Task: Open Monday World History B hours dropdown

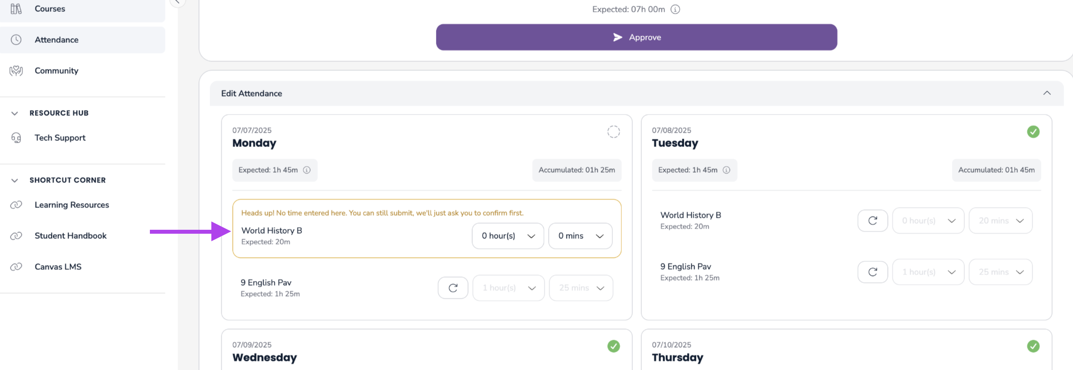Action: [x=507, y=236]
